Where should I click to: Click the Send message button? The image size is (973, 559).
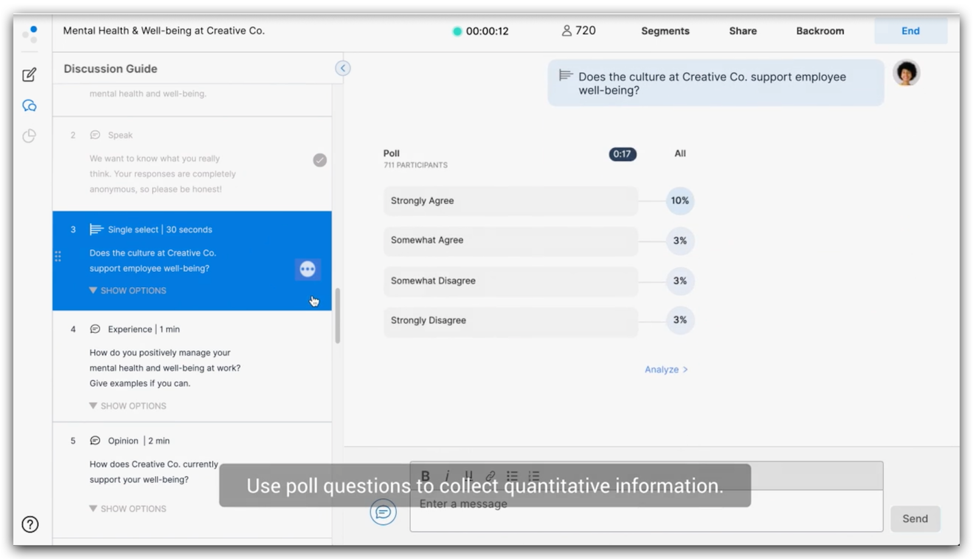coord(915,519)
